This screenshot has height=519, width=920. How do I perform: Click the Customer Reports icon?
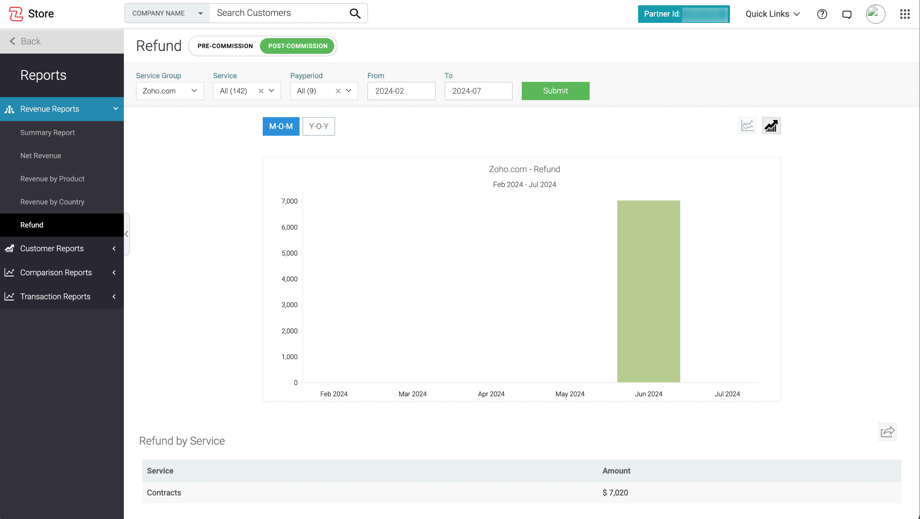click(x=9, y=248)
